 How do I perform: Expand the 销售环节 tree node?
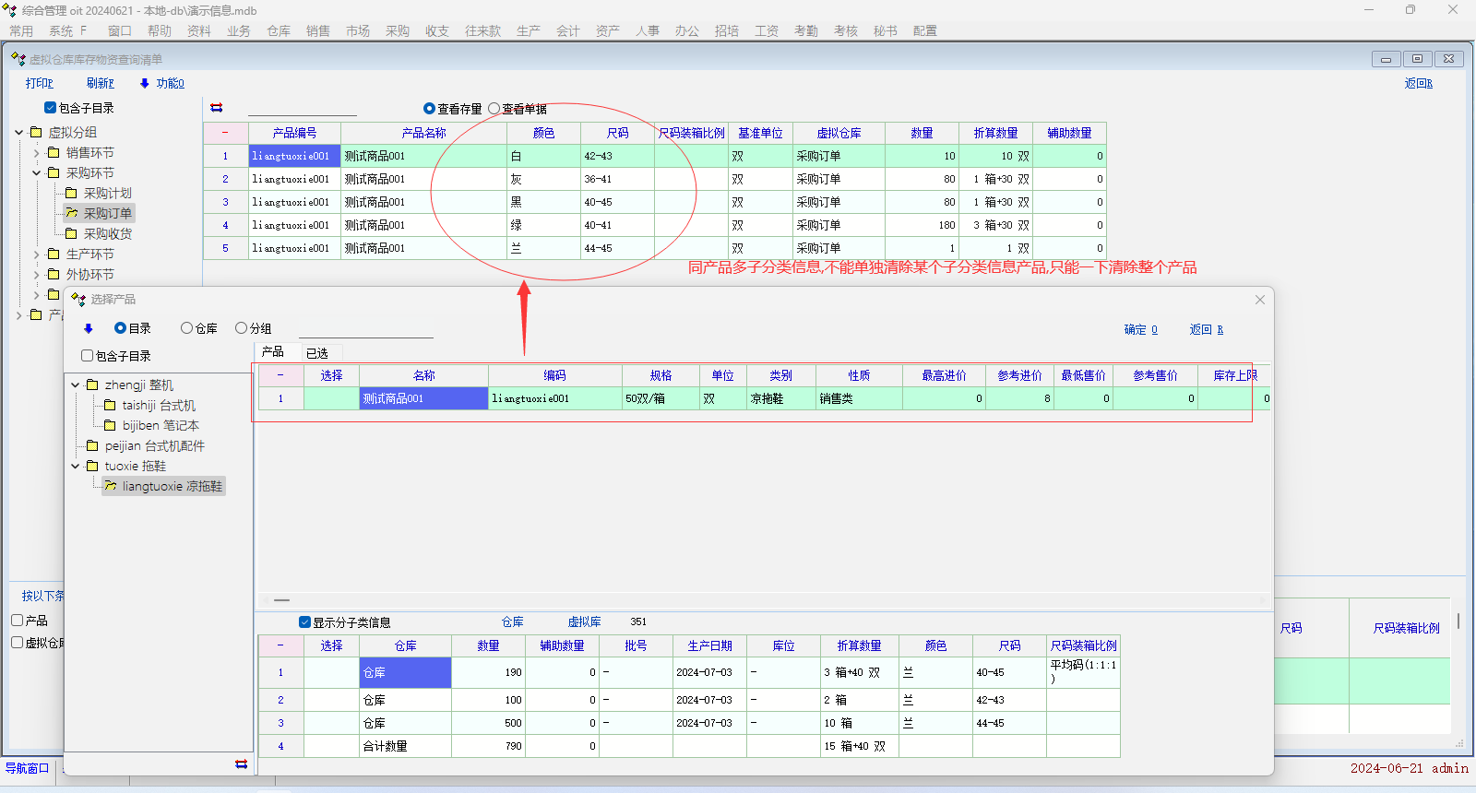tap(37, 152)
